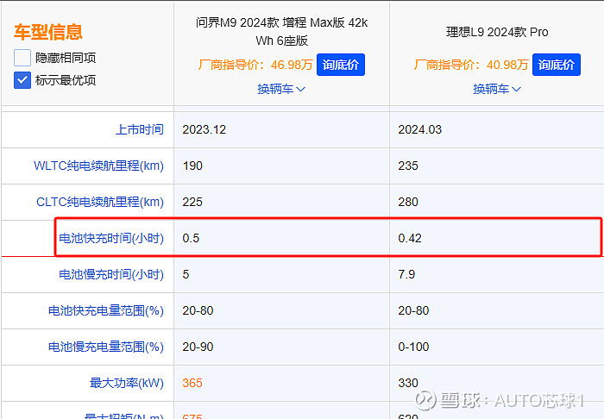Open 换辆车 dropdown under 问界M9

tap(281, 89)
